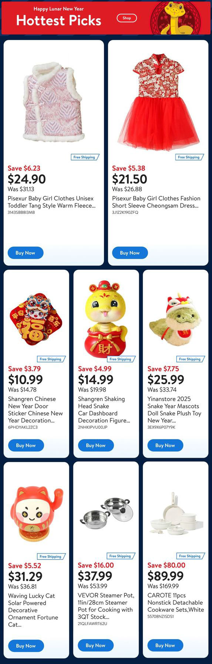Image resolution: width=212 pixels, height=664 pixels.
Task: Buy the $14.99 shaking head snake
Action: coord(96,445)
